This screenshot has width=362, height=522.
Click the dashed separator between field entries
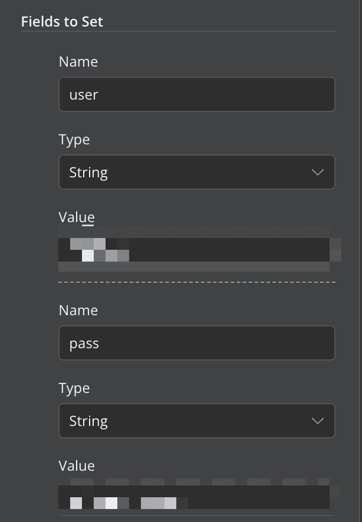click(x=196, y=282)
